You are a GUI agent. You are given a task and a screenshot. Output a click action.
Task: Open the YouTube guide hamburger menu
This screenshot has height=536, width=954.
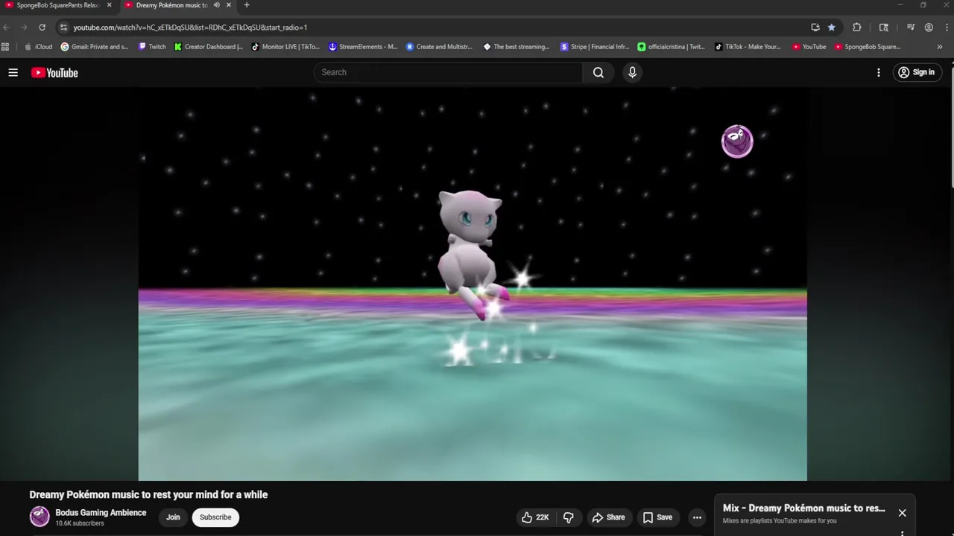[x=13, y=72]
